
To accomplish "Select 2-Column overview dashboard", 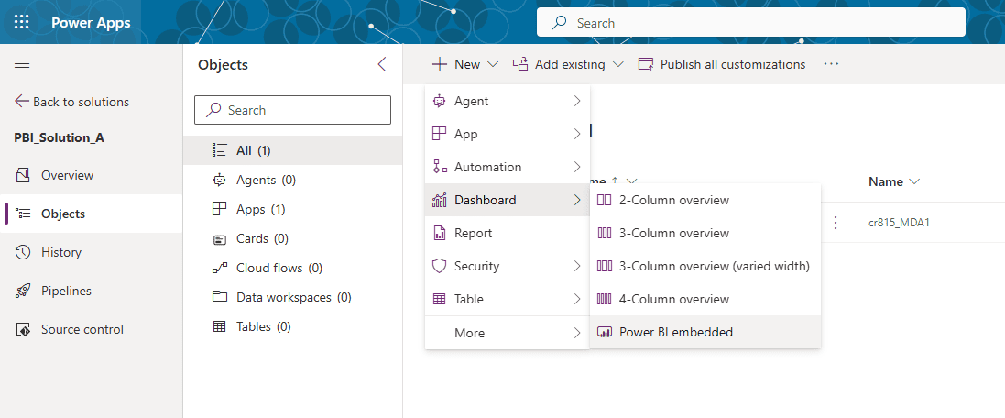I will 705,200.
